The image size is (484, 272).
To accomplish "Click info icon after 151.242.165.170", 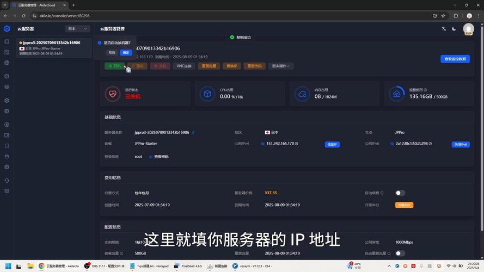I will (x=296, y=144).
